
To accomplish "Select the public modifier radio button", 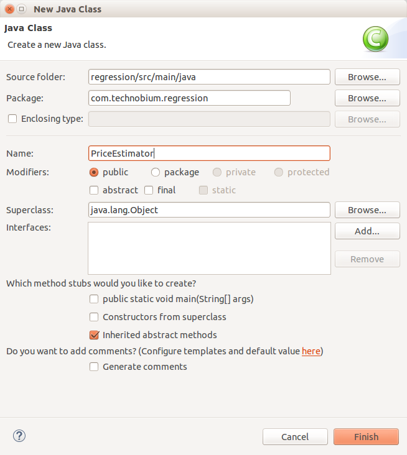I will click(x=94, y=172).
